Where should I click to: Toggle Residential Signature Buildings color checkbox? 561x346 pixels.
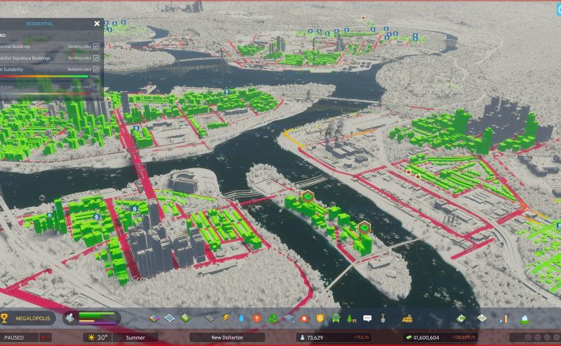(96, 57)
